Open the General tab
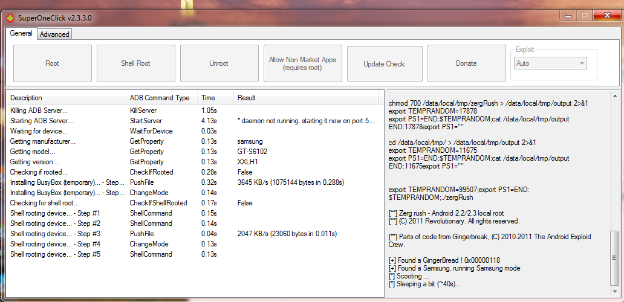The height and width of the screenshot is (302, 624). pyautogui.click(x=21, y=33)
